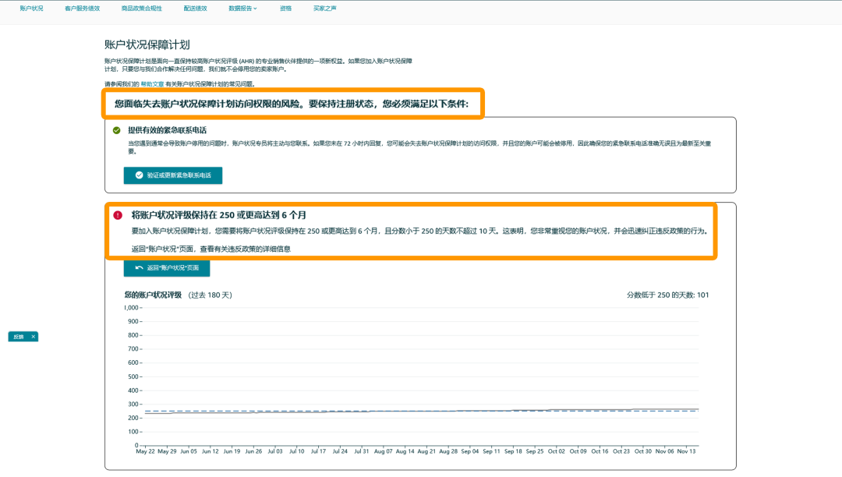
Task: Open the 反馈 feedback tab on the left edge
Action: (x=19, y=337)
